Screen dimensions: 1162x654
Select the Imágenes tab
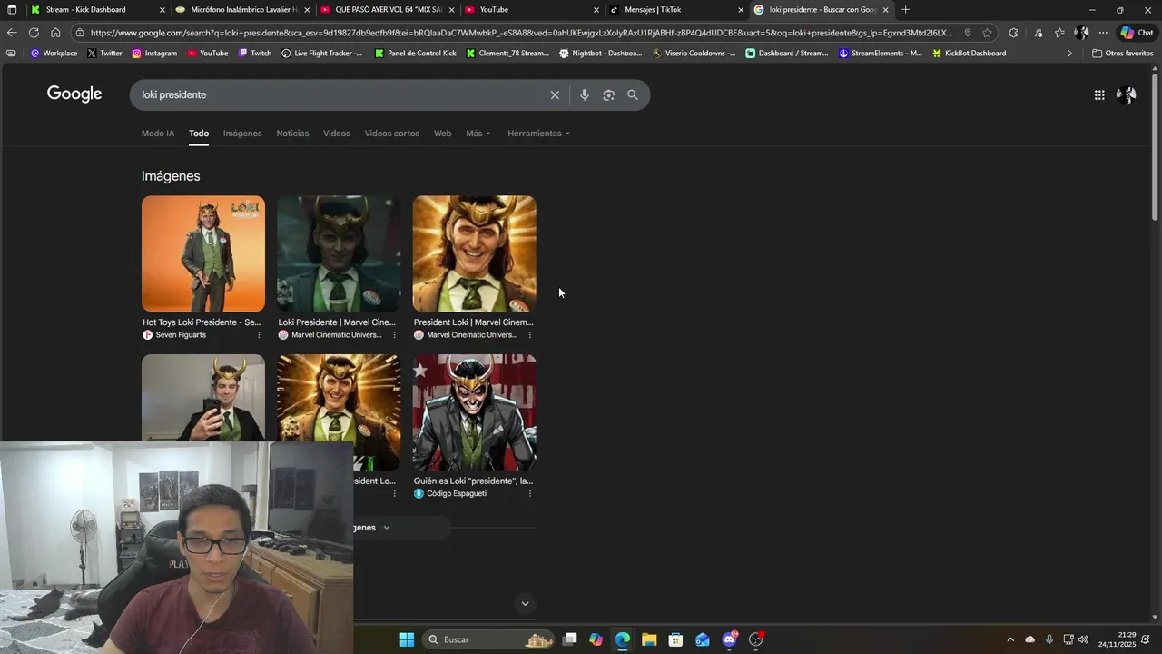(x=242, y=134)
